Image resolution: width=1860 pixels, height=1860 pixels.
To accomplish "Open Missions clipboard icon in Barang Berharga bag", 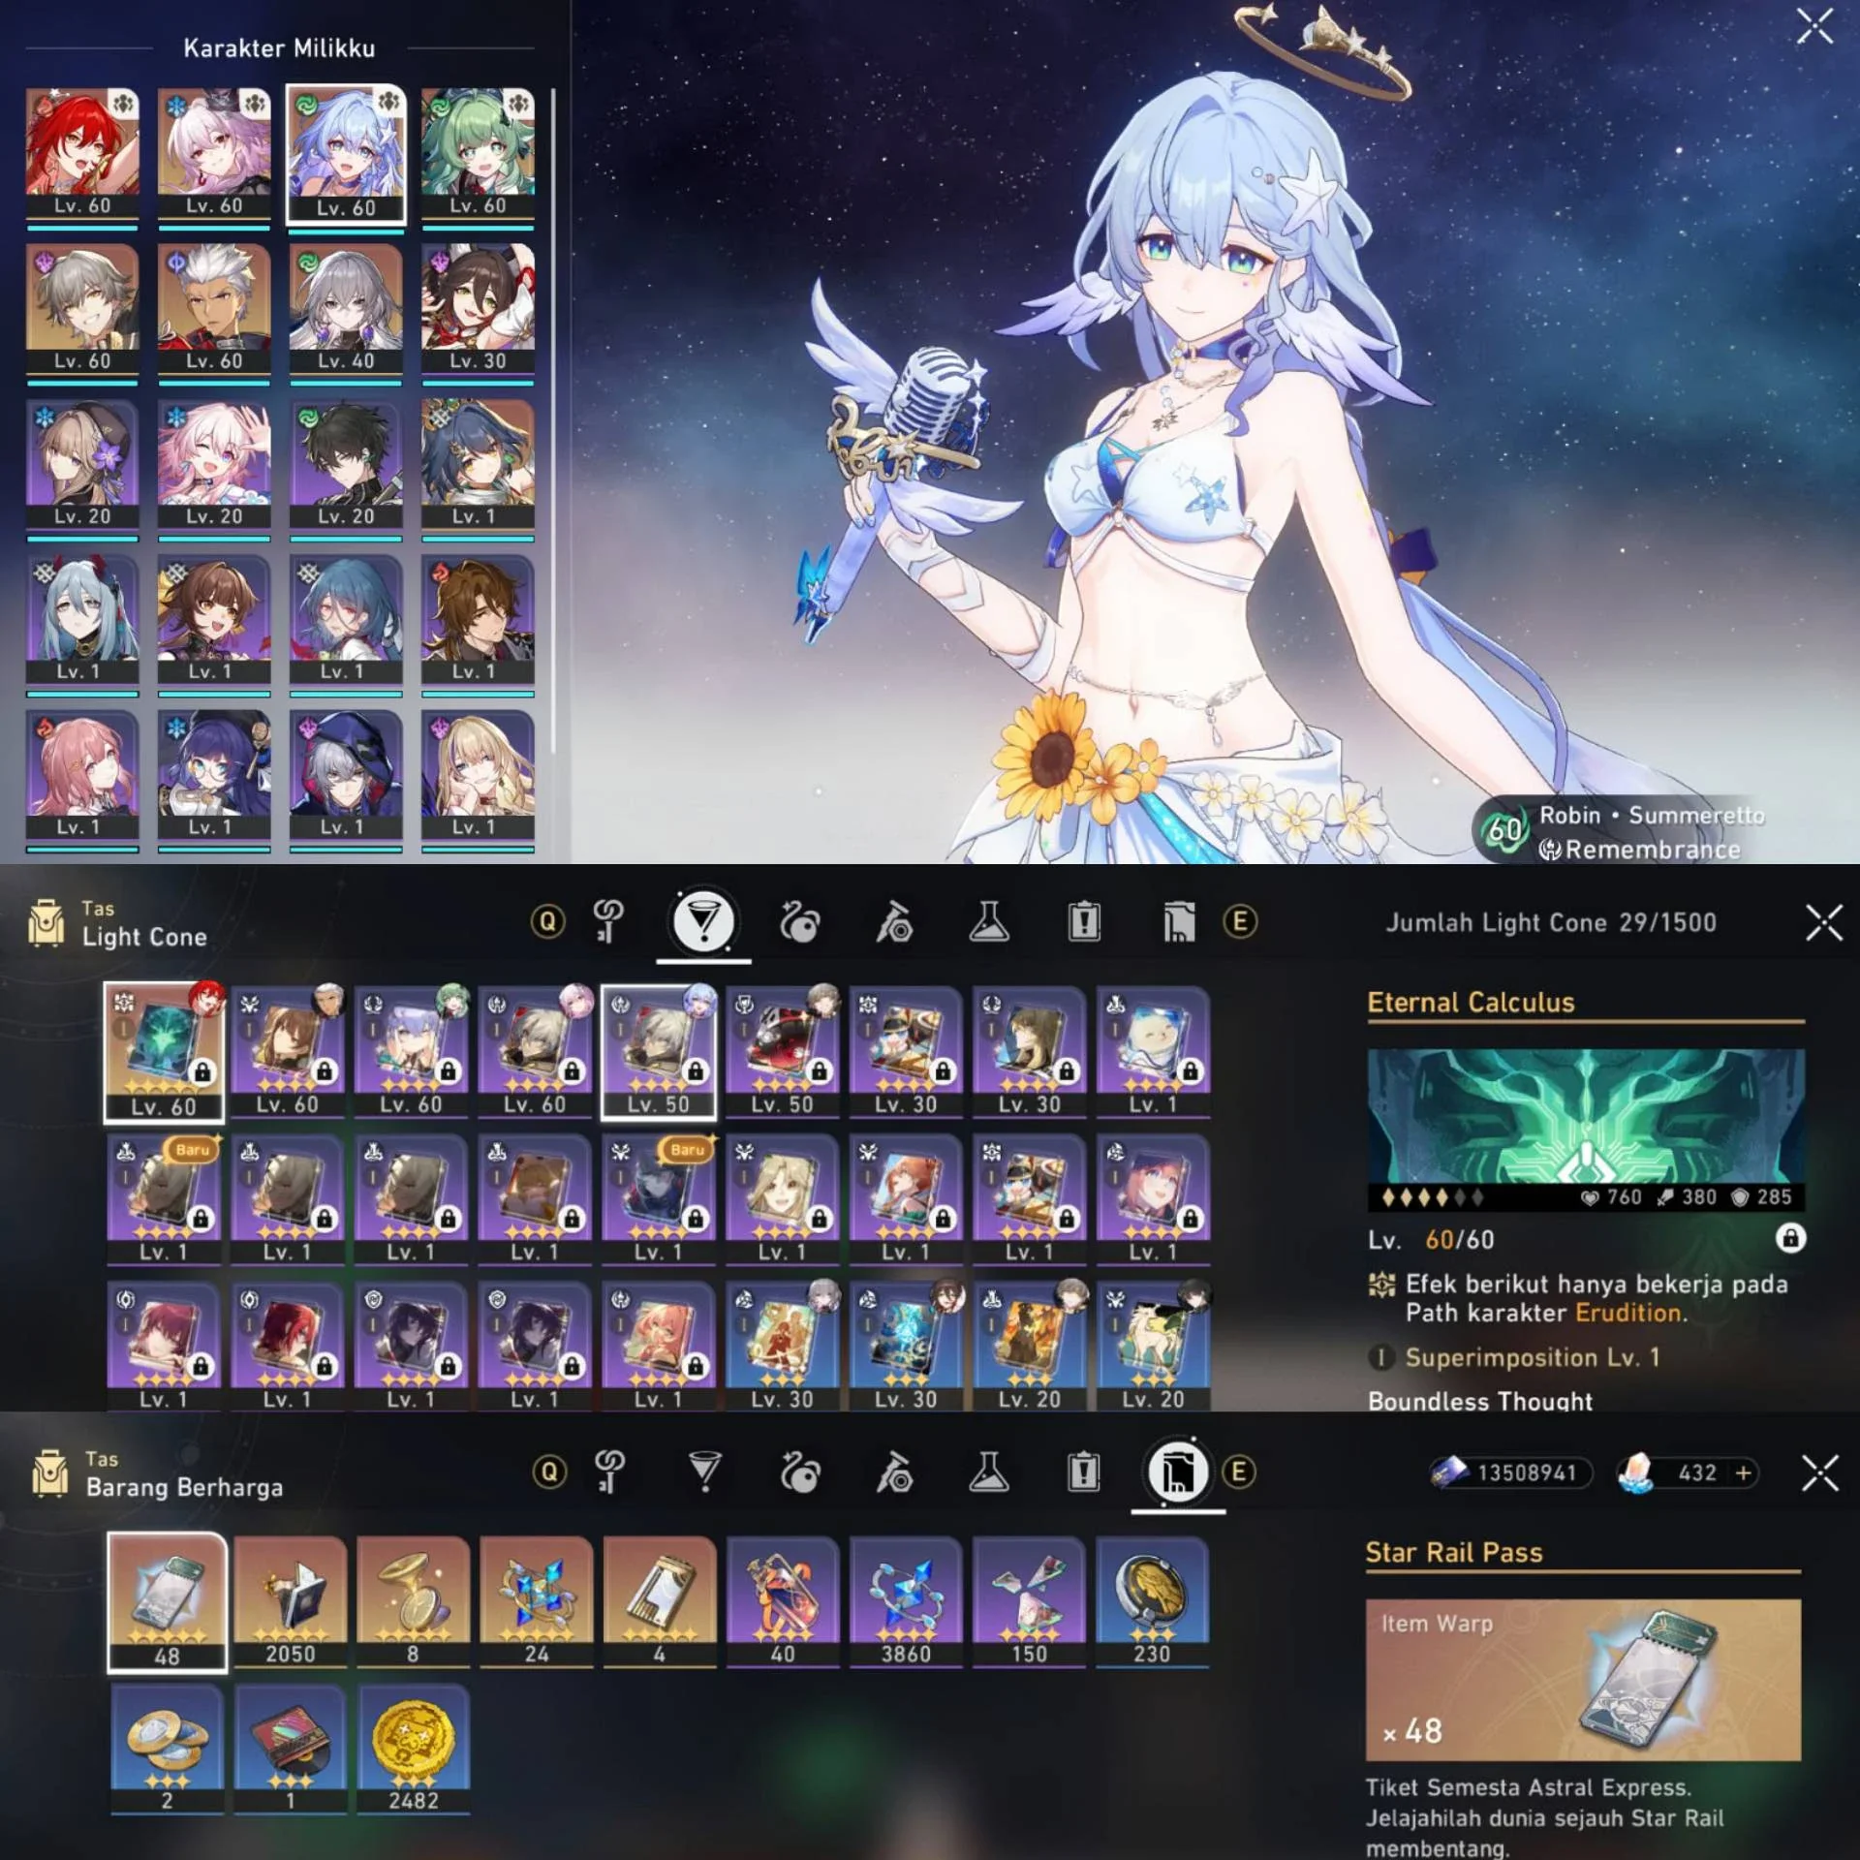I will (x=1084, y=1472).
